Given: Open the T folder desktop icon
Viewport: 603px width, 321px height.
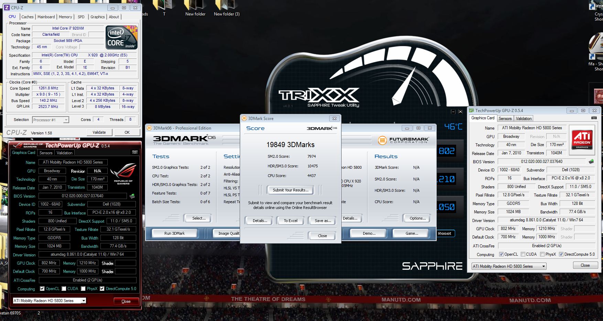Looking at the screenshot, I should coord(164,8).
